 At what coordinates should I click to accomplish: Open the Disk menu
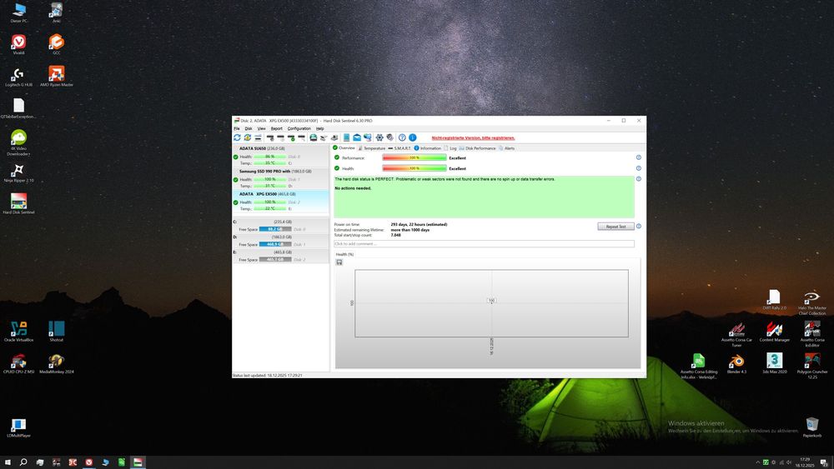click(249, 128)
